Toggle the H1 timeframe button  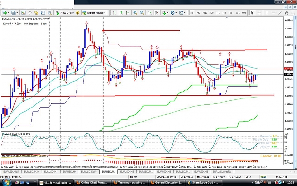tap(218, 13)
